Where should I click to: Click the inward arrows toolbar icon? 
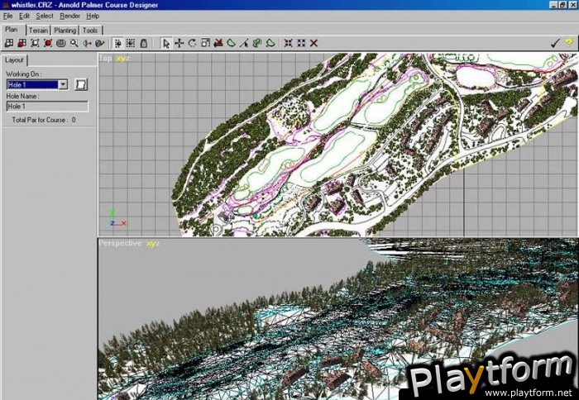point(289,43)
